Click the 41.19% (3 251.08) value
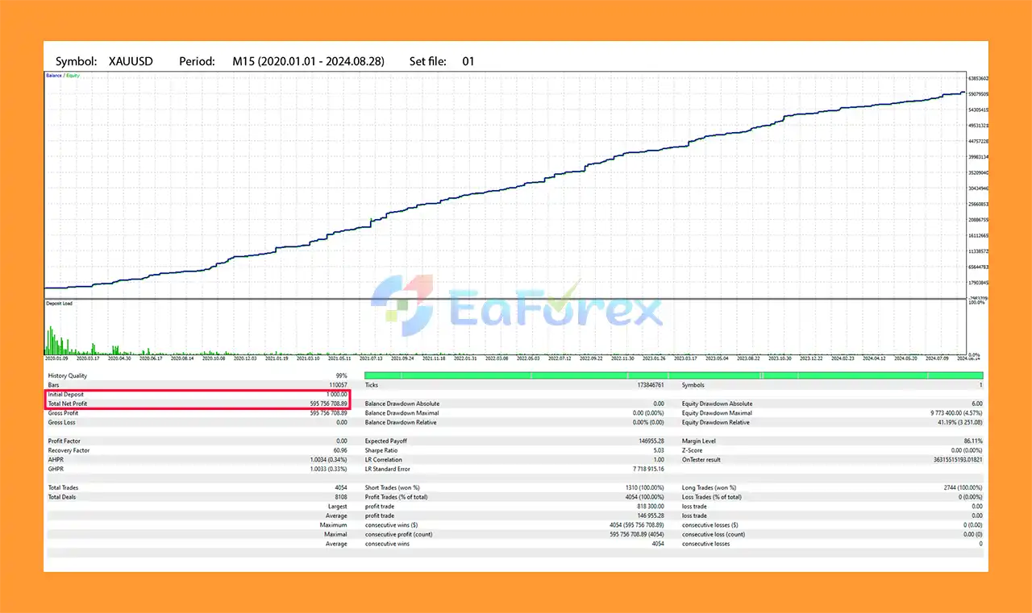Image resolution: width=1032 pixels, height=613 pixels. (959, 422)
